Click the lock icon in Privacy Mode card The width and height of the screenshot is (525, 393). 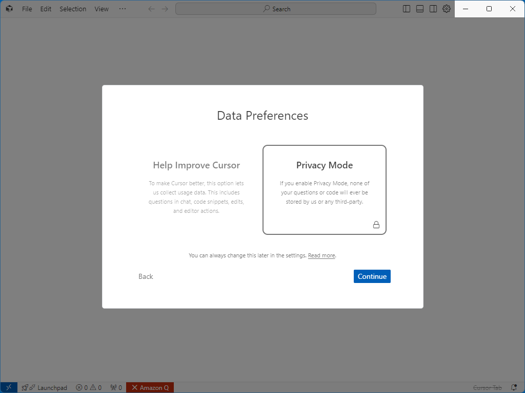click(x=376, y=225)
